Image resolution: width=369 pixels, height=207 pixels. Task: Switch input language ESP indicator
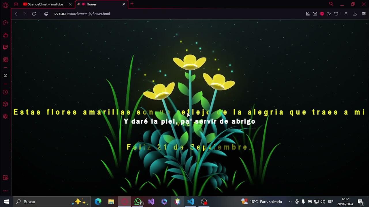[x=331, y=202]
